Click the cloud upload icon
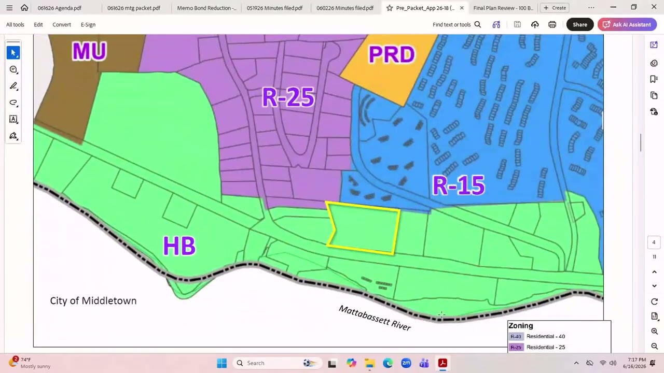This screenshot has height=373, width=664. coord(535,24)
